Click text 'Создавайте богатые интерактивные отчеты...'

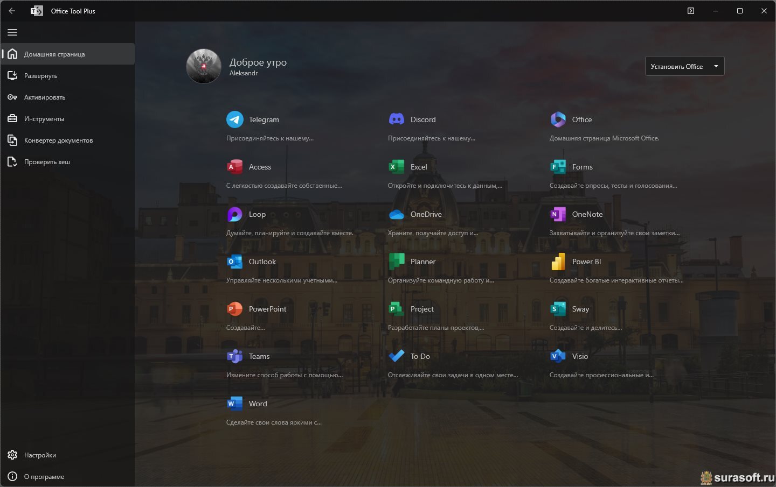click(616, 280)
